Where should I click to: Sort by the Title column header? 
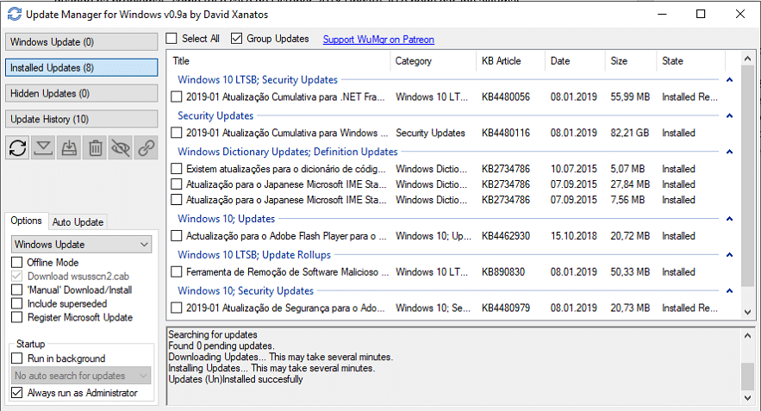[x=278, y=61]
